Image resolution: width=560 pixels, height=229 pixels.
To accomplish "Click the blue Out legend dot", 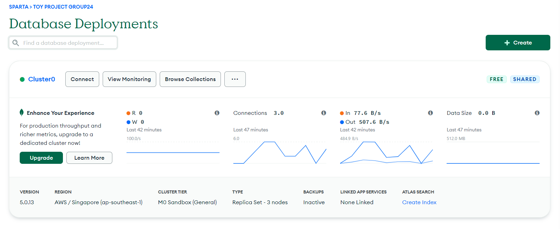I will tap(342, 122).
